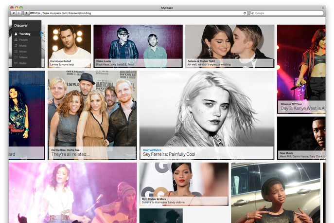Select the Music note icon in sidebar
Image resolution: width=334 pixels, height=223 pixels.
[x=16, y=45]
